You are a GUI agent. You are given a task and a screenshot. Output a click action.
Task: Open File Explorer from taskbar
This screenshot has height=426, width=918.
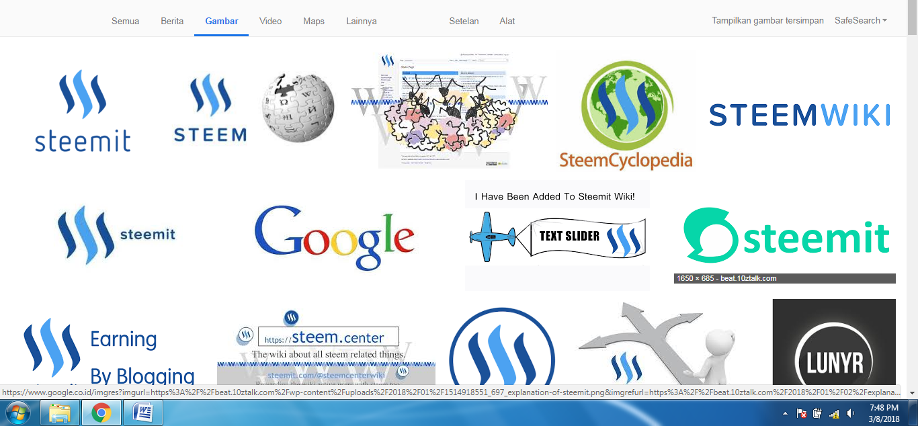[60, 413]
